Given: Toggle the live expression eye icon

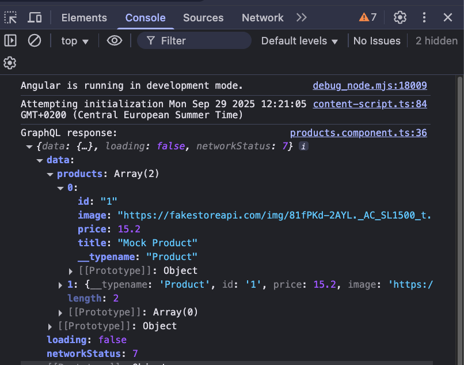Looking at the screenshot, I should point(115,40).
